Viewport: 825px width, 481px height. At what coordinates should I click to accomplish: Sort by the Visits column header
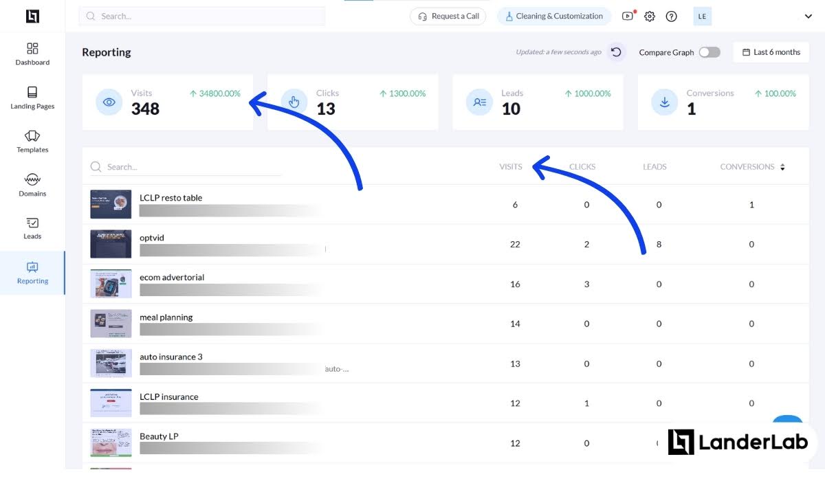511,167
